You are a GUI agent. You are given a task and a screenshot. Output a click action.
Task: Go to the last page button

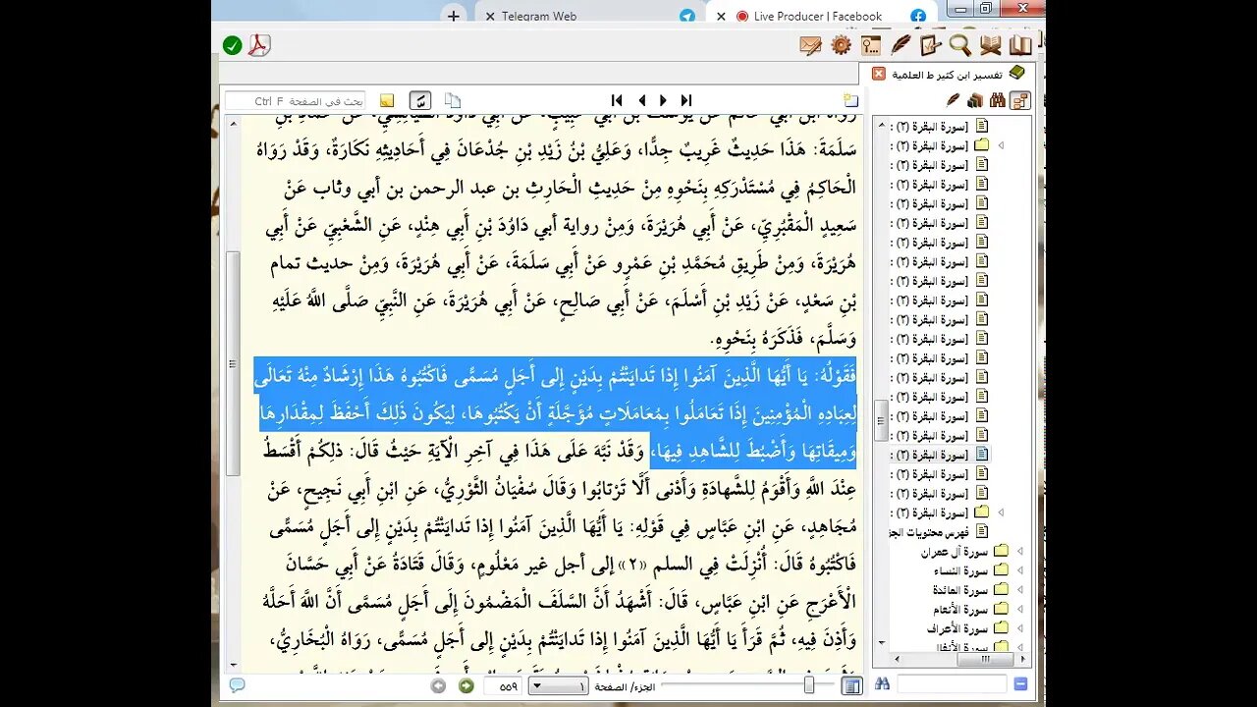click(686, 100)
